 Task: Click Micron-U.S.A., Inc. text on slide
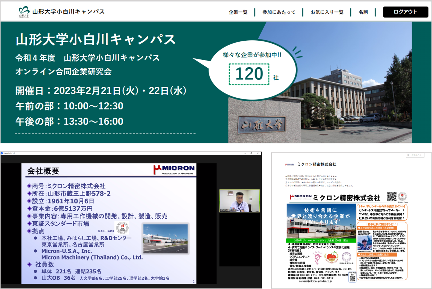(x=67, y=251)
